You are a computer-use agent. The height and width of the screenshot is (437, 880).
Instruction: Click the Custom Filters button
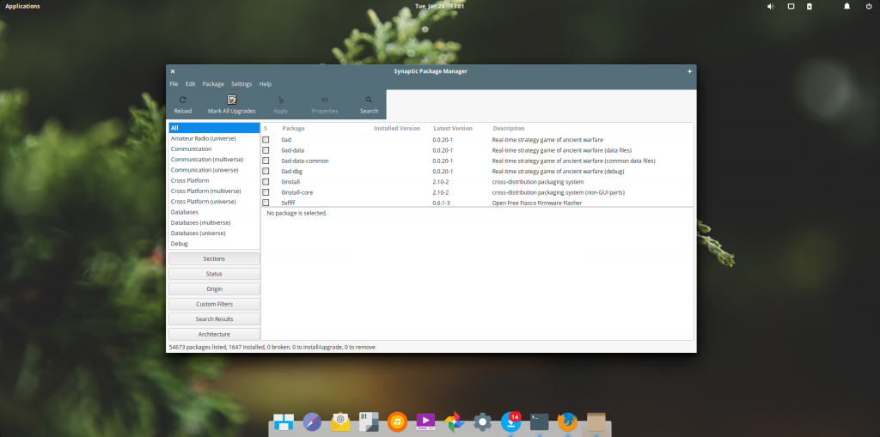click(214, 304)
